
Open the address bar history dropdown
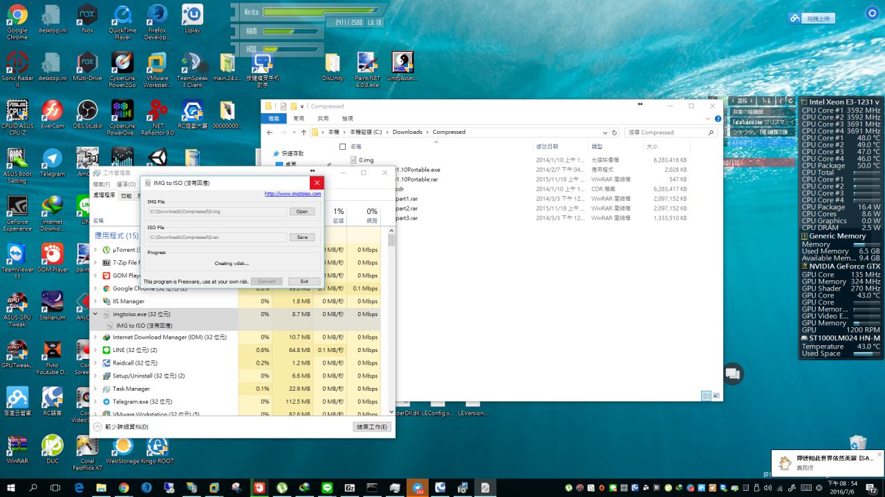(x=605, y=133)
